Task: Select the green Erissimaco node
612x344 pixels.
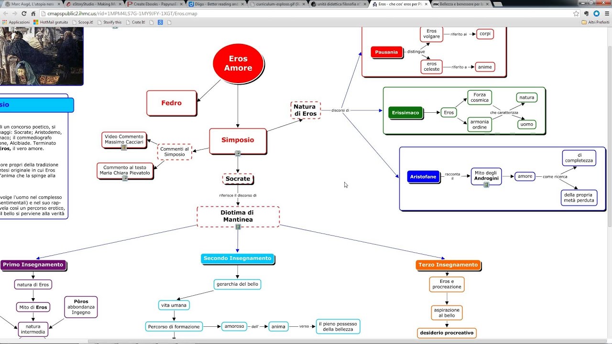Action: coord(405,113)
